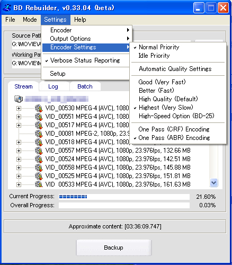Toggle High-Speed Option (BD-25)
This screenshot has height=265, width=232.
178,116
